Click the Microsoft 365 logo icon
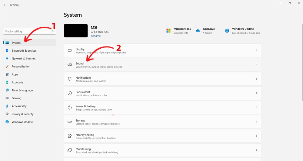Viewport: 303px width, 161px height. pyautogui.click(x=168, y=31)
